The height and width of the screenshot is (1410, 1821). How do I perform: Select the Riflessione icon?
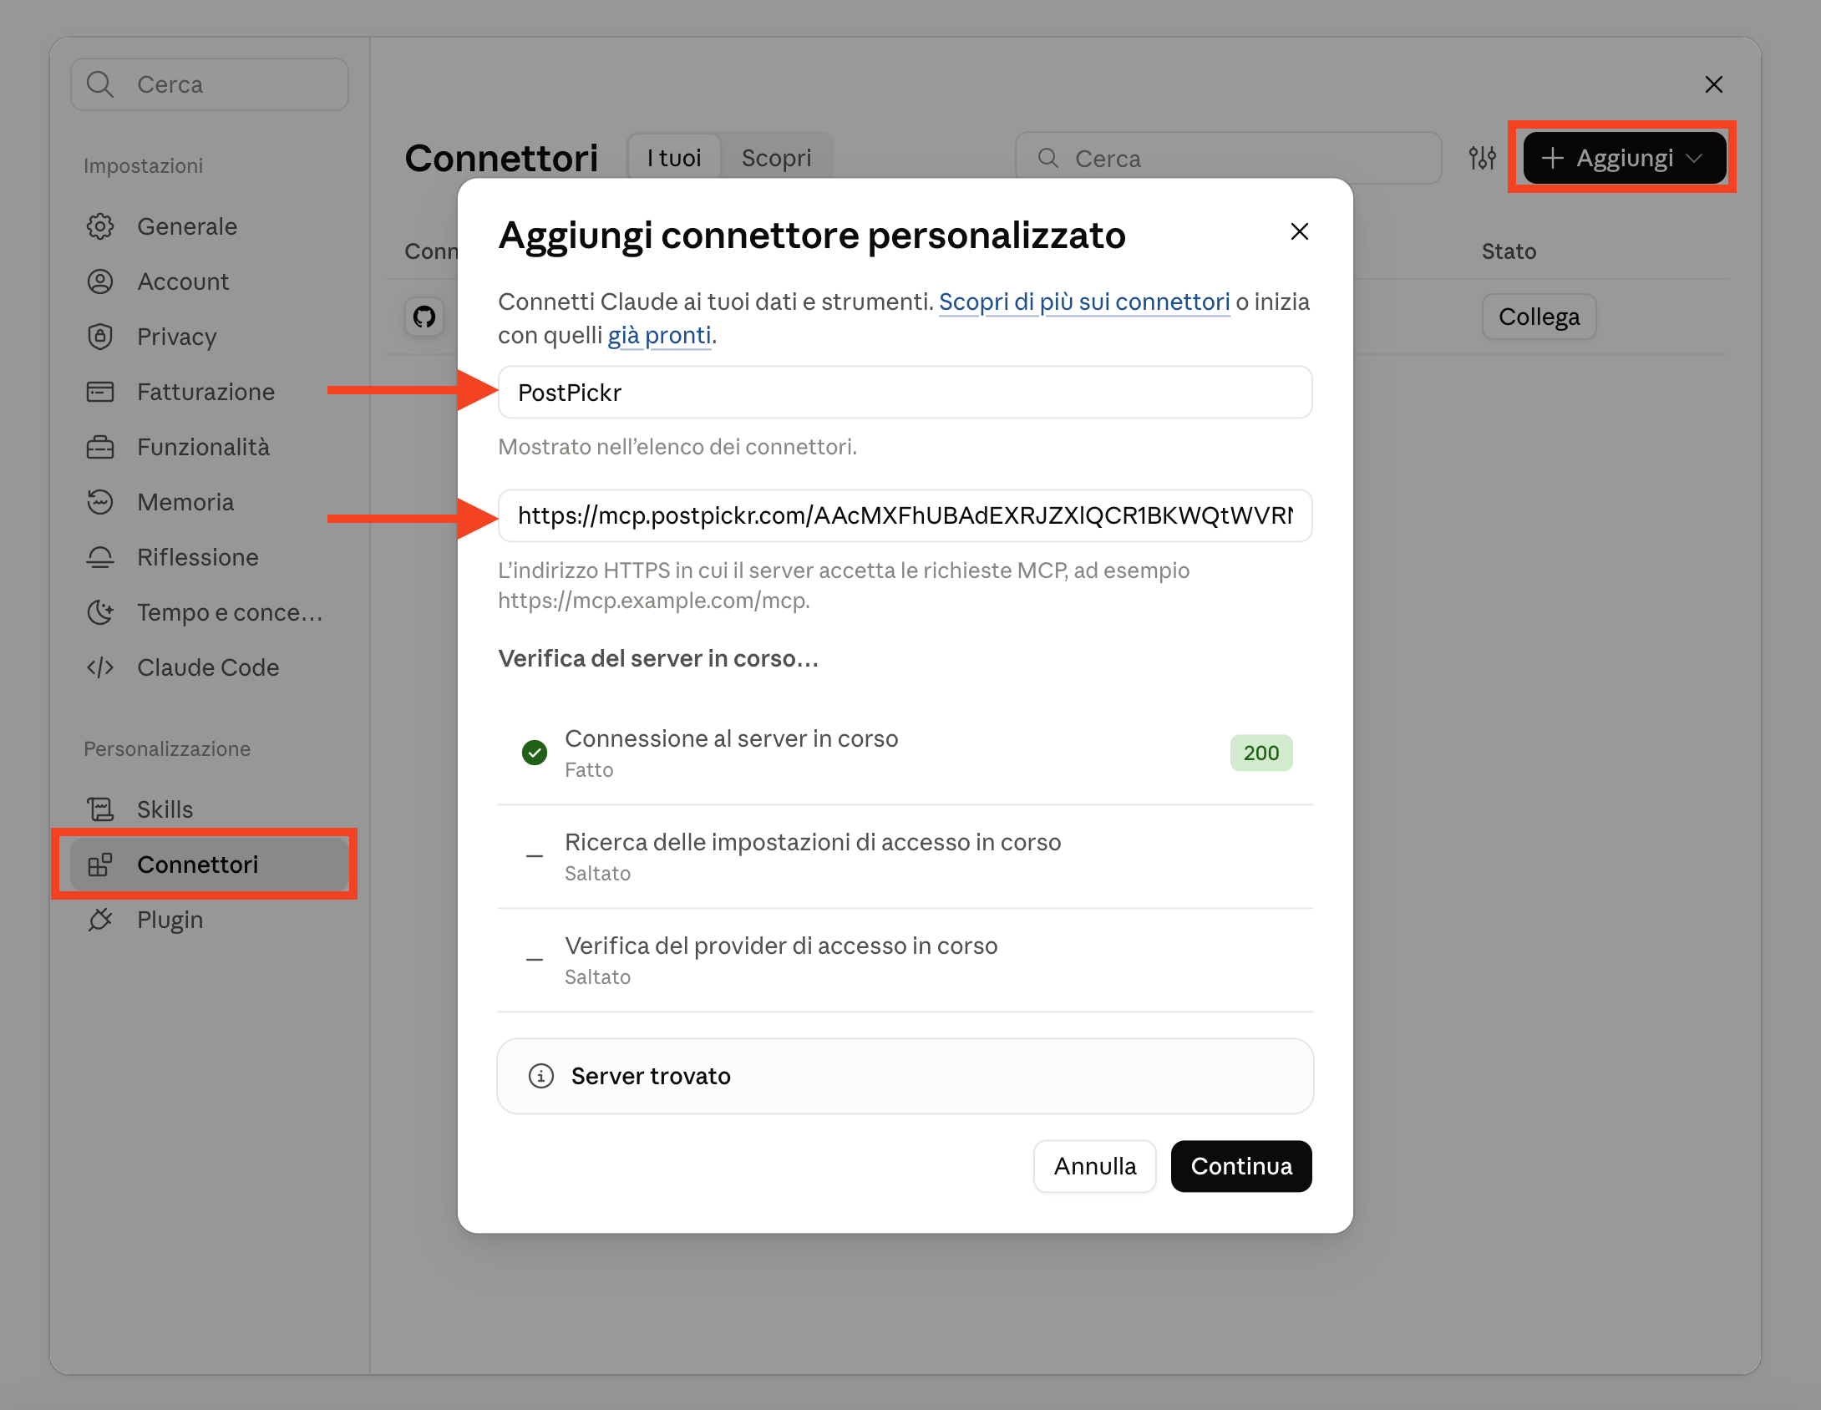pyautogui.click(x=100, y=557)
